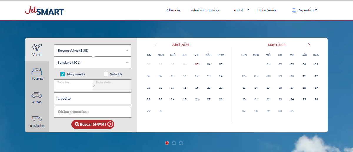Viewport: 353px width, 152px height.
Task: Open Administra tu viaje
Action: tap(205, 10)
